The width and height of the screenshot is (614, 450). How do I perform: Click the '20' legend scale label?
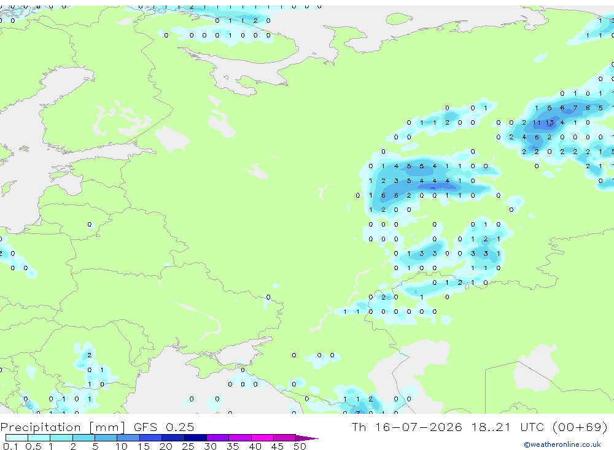(x=166, y=446)
